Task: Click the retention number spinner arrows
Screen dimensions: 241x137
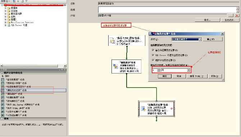Action: click(159, 70)
